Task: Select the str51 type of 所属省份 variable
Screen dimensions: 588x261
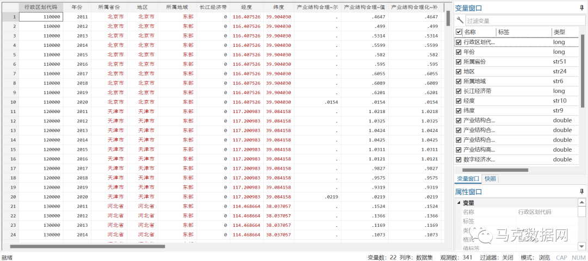Action: 561,62
